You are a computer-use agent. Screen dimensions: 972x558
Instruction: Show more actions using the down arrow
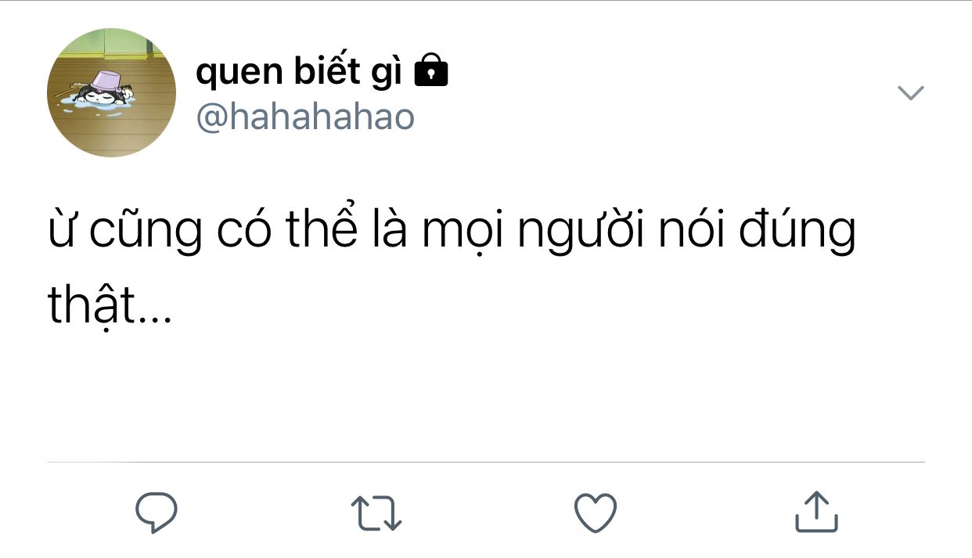910,93
